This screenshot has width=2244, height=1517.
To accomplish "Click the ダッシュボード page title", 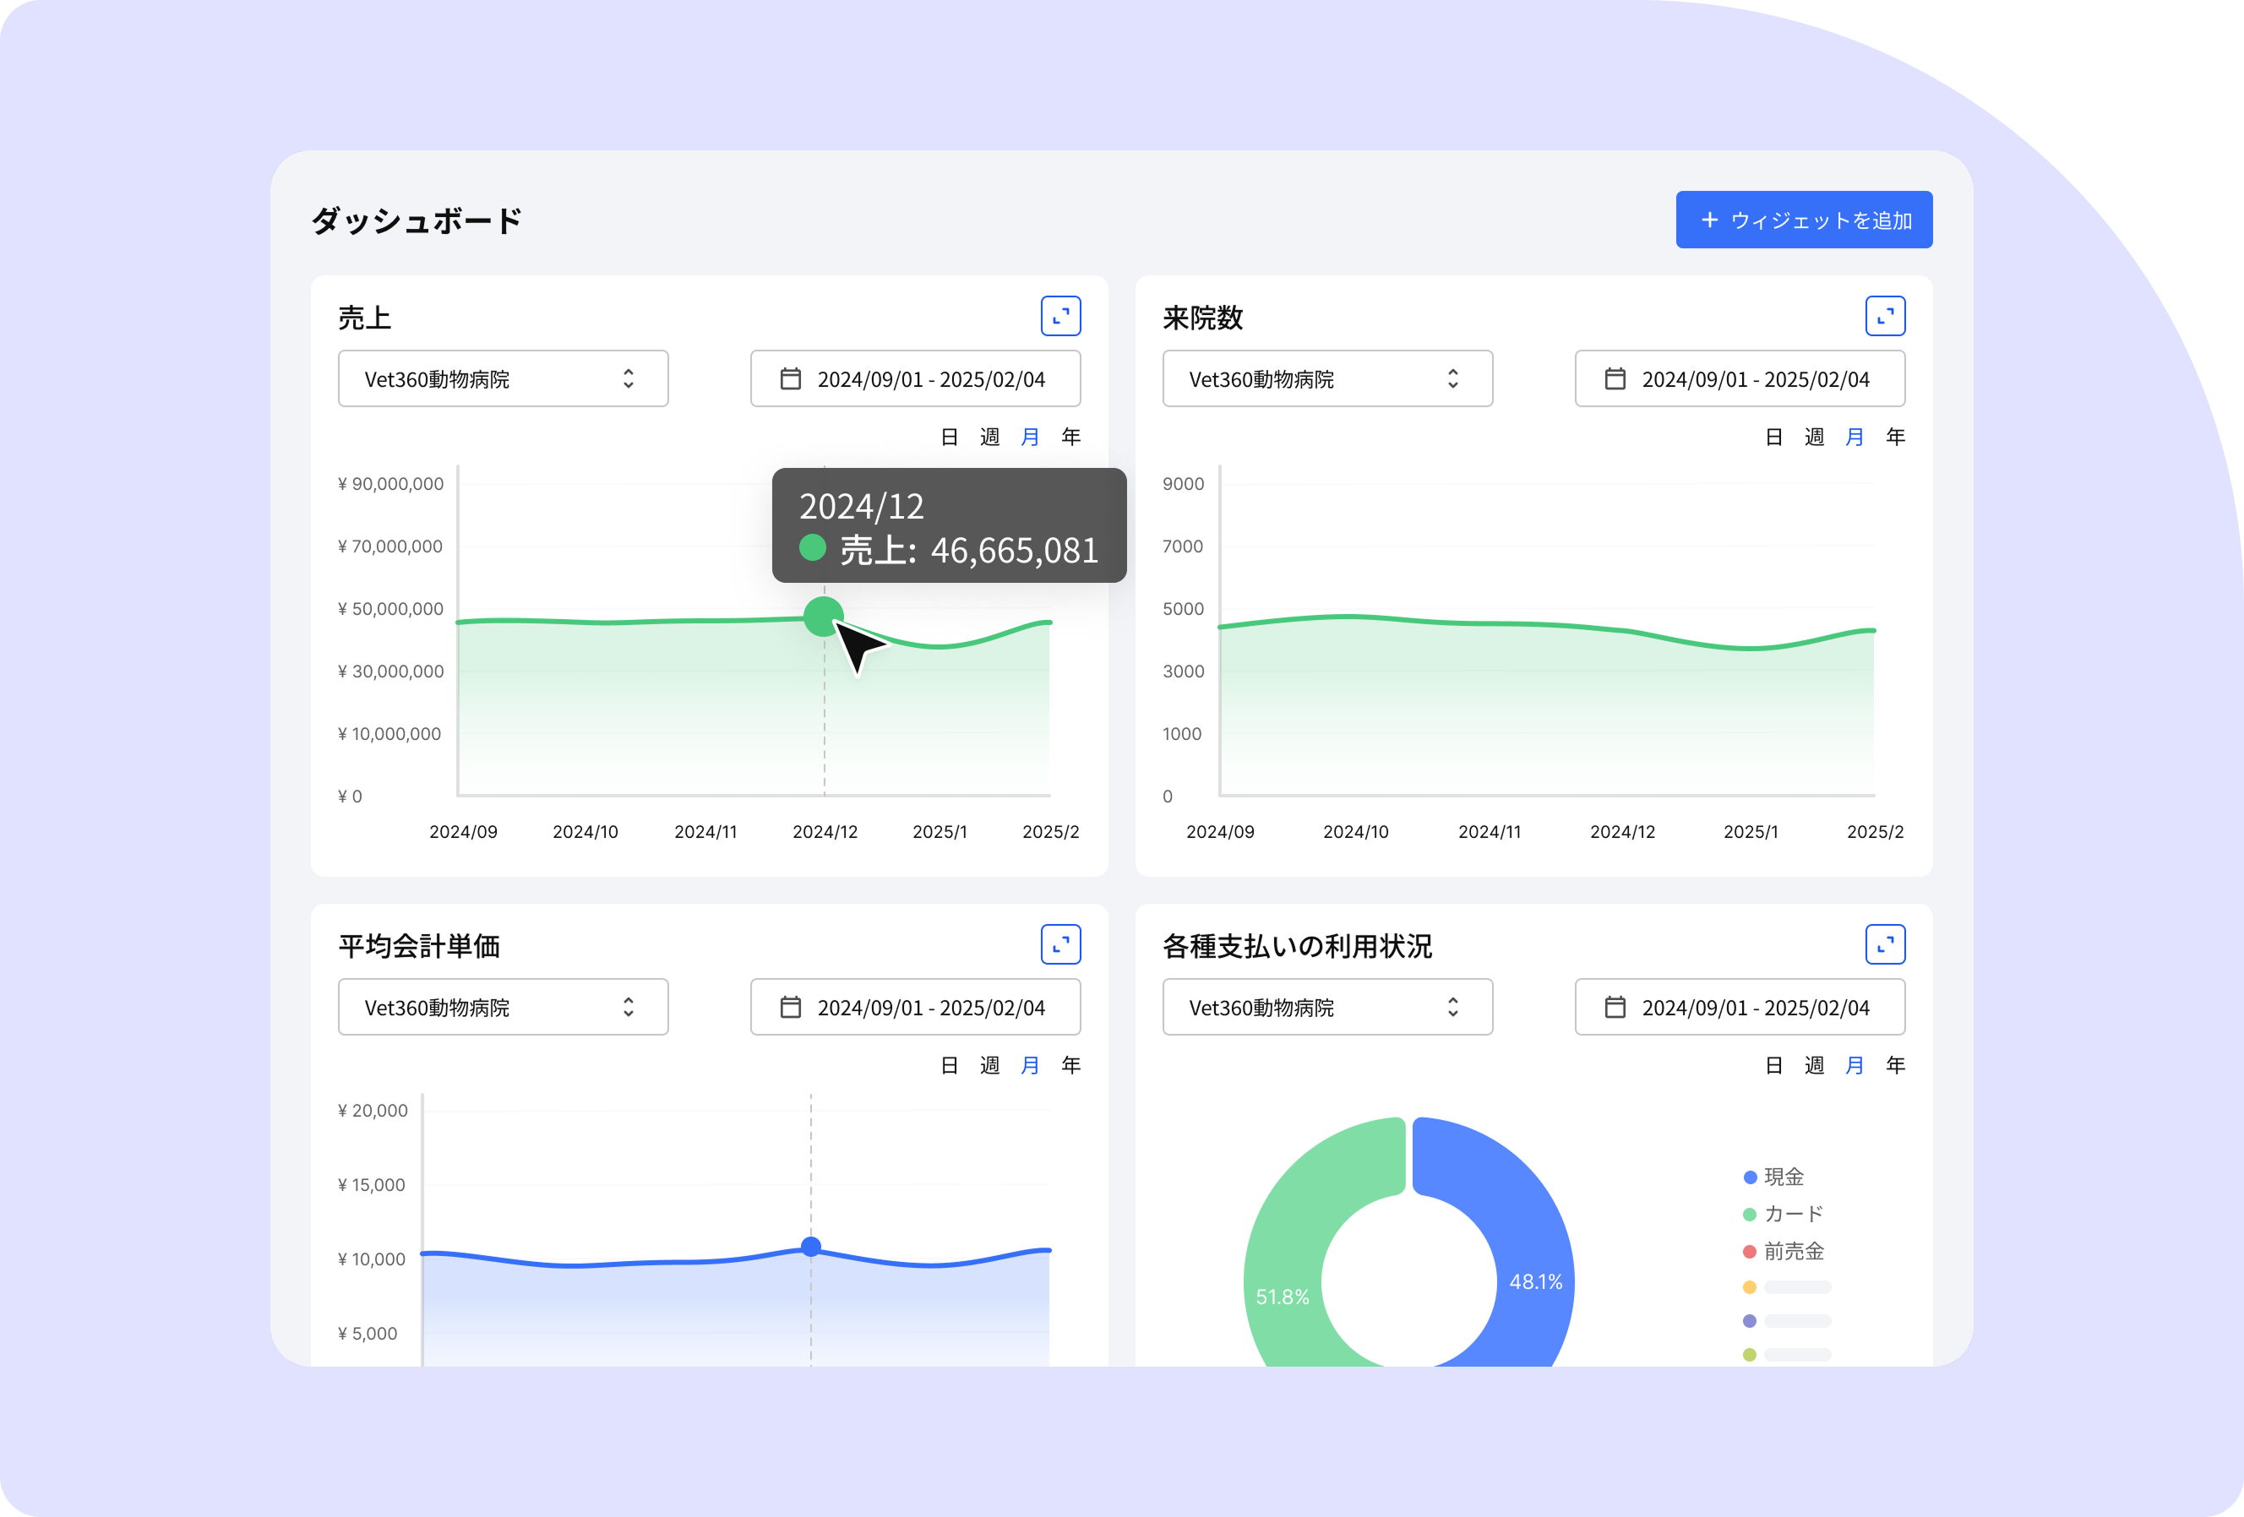I will coord(417,221).
